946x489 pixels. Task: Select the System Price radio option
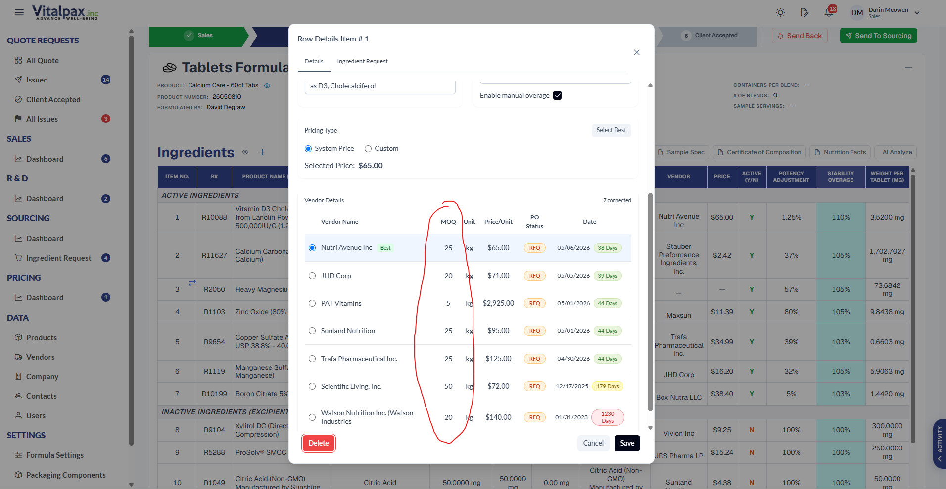pyautogui.click(x=308, y=149)
